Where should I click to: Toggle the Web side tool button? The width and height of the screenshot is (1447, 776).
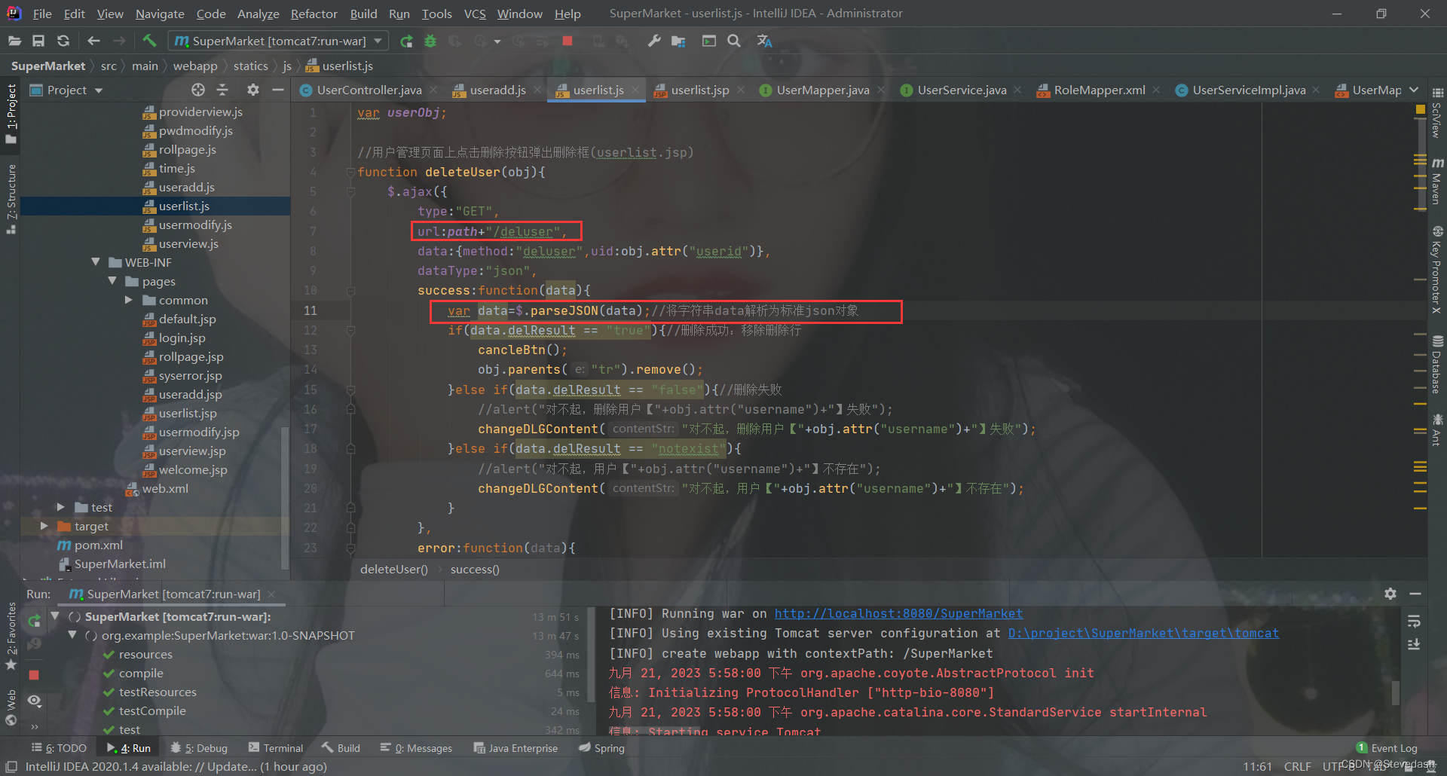11,707
